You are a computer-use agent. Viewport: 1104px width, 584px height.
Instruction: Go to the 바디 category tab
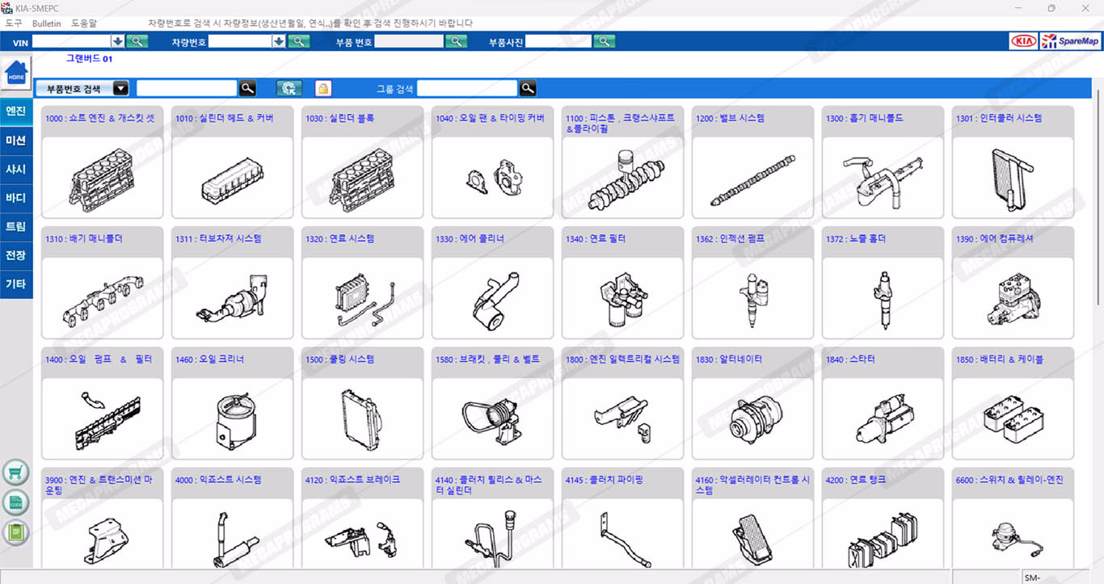coord(16,198)
